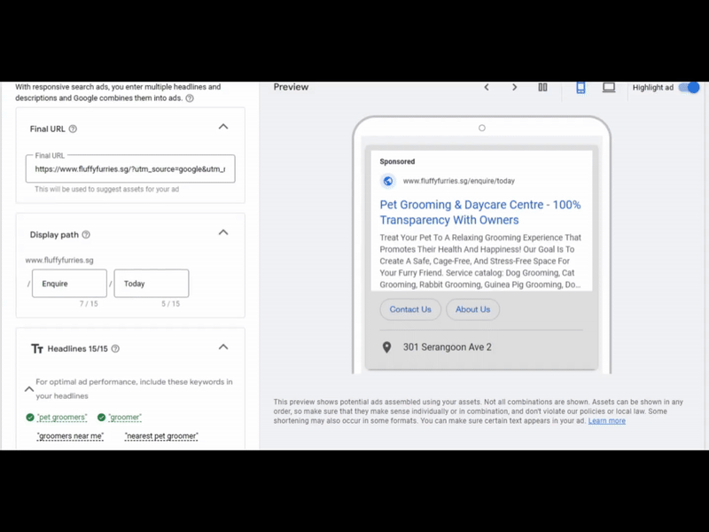Open the Learn more link

pos(607,420)
